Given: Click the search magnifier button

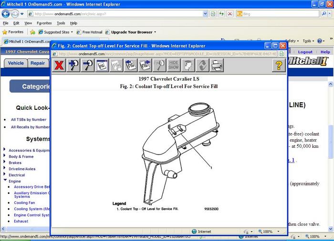Looking at the screenshot, I should pyautogui.click(x=324, y=14).
